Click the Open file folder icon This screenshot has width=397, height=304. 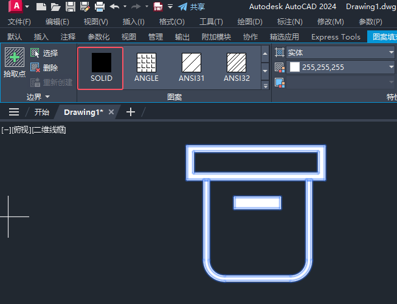click(56, 7)
